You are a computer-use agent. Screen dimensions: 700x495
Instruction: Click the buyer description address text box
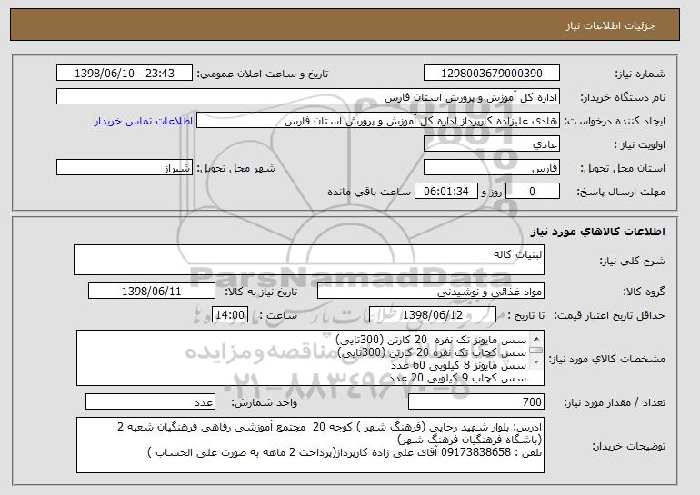tap(310, 445)
